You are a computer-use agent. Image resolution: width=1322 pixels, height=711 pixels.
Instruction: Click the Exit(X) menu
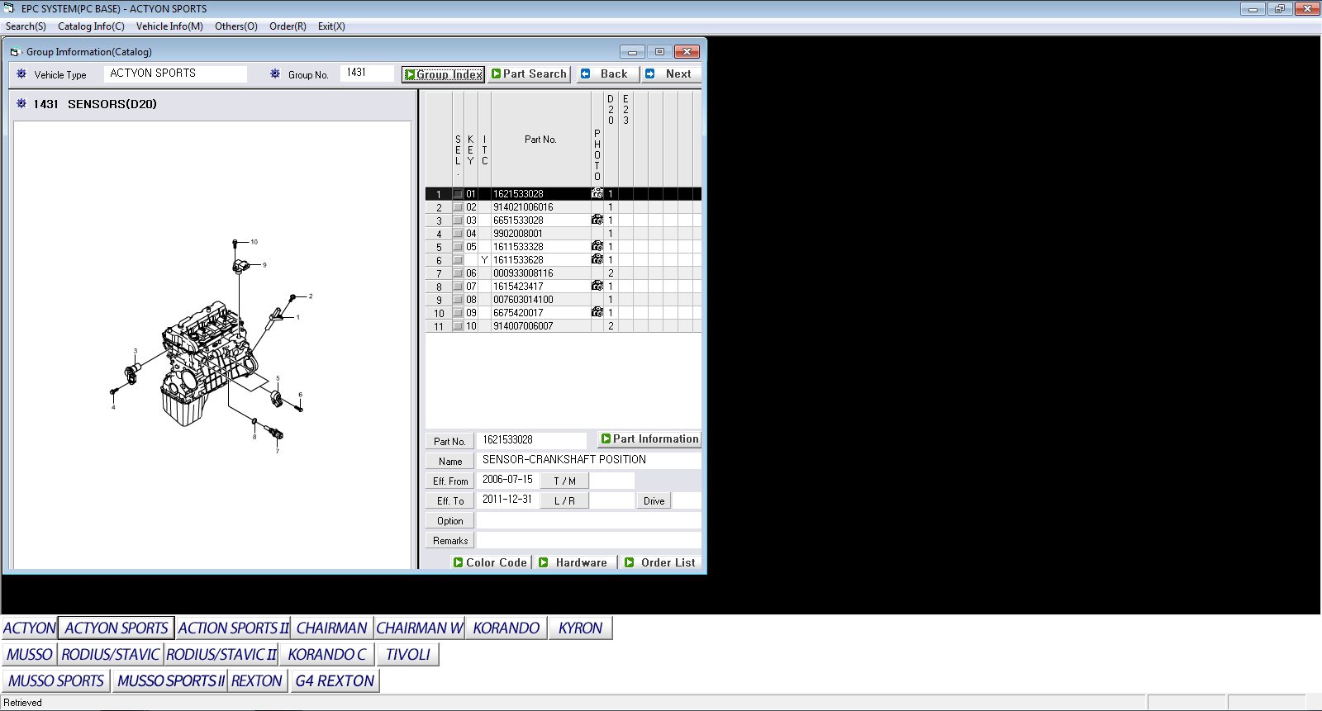click(331, 26)
